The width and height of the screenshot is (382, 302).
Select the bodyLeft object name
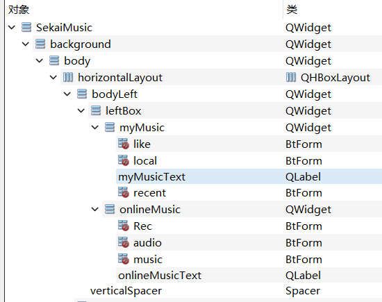(115, 94)
